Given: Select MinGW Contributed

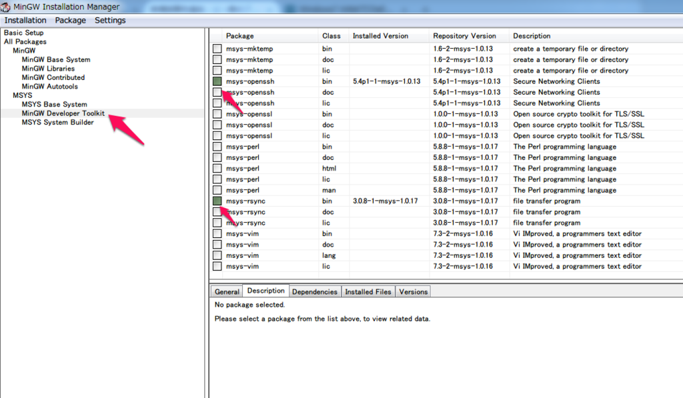Looking at the screenshot, I should pyautogui.click(x=53, y=77).
